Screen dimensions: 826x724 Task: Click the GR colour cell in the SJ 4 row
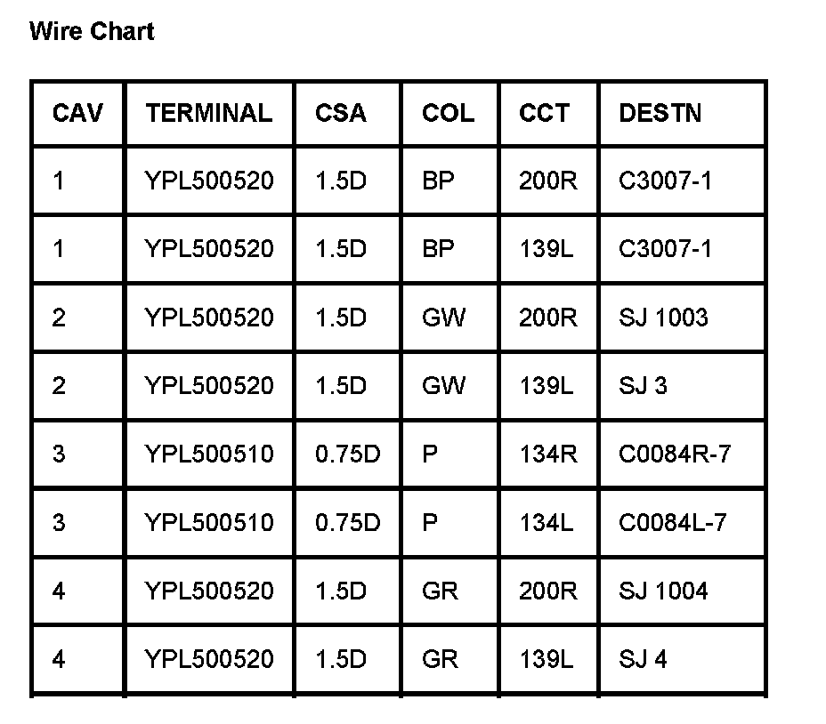click(x=440, y=659)
